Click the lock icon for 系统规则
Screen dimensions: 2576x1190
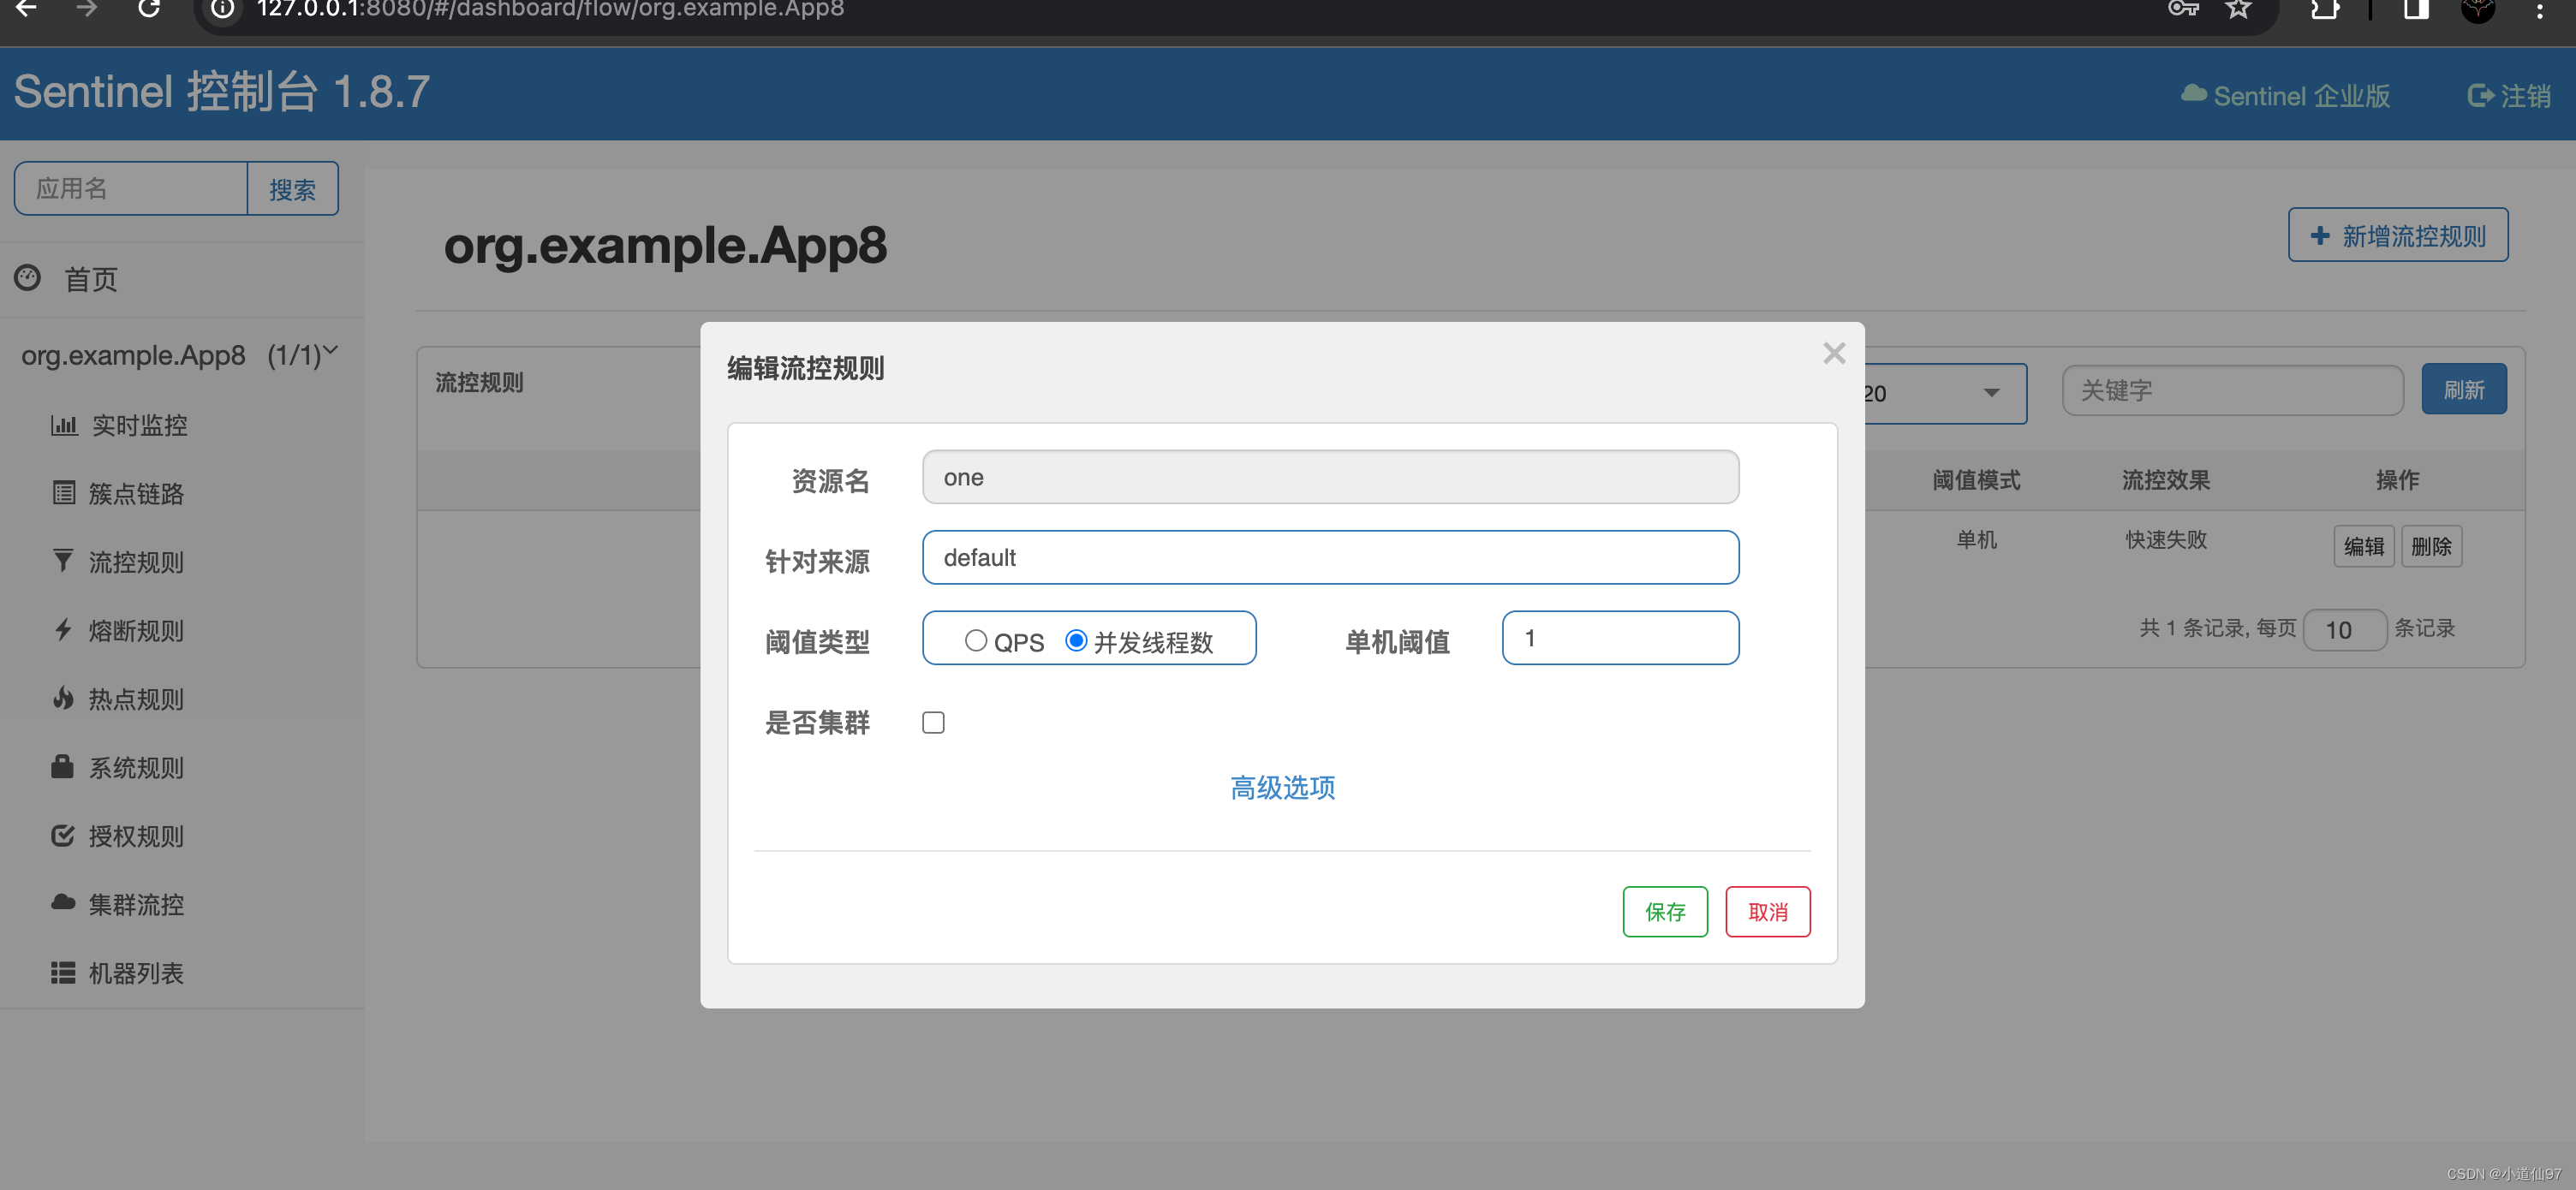coord(63,766)
